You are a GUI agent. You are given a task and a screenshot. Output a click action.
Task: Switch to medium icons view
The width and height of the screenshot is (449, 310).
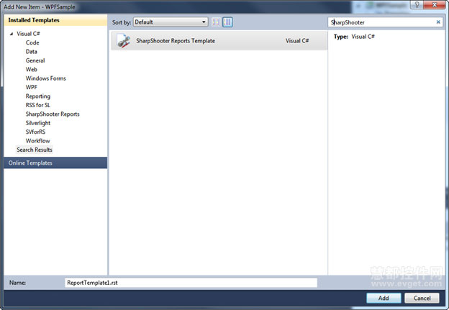coord(227,22)
